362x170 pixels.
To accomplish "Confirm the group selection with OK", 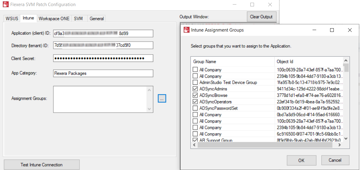I will pyautogui.click(x=301, y=160).
